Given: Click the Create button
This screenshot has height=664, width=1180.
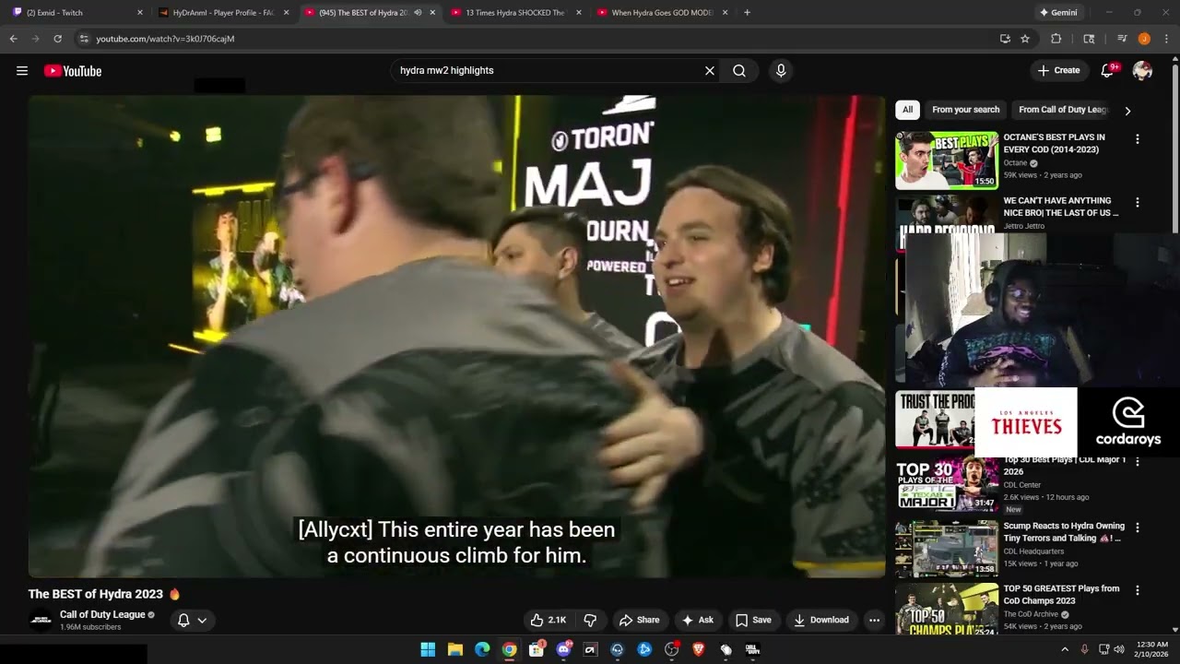Looking at the screenshot, I should tap(1058, 71).
